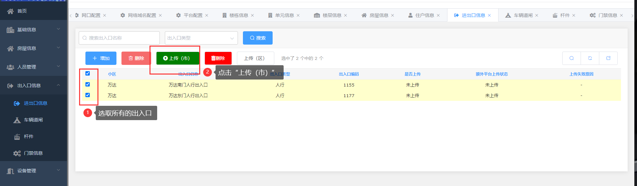The width and height of the screenshot is (637, 186).
Task: Close the 平台配置 tab
Action: click(x=207, y=15)
